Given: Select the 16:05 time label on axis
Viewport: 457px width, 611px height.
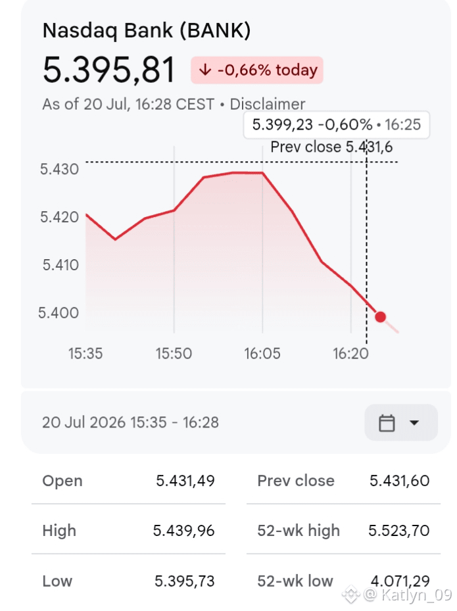Looking at the screenshot, I should pos(262,353).
